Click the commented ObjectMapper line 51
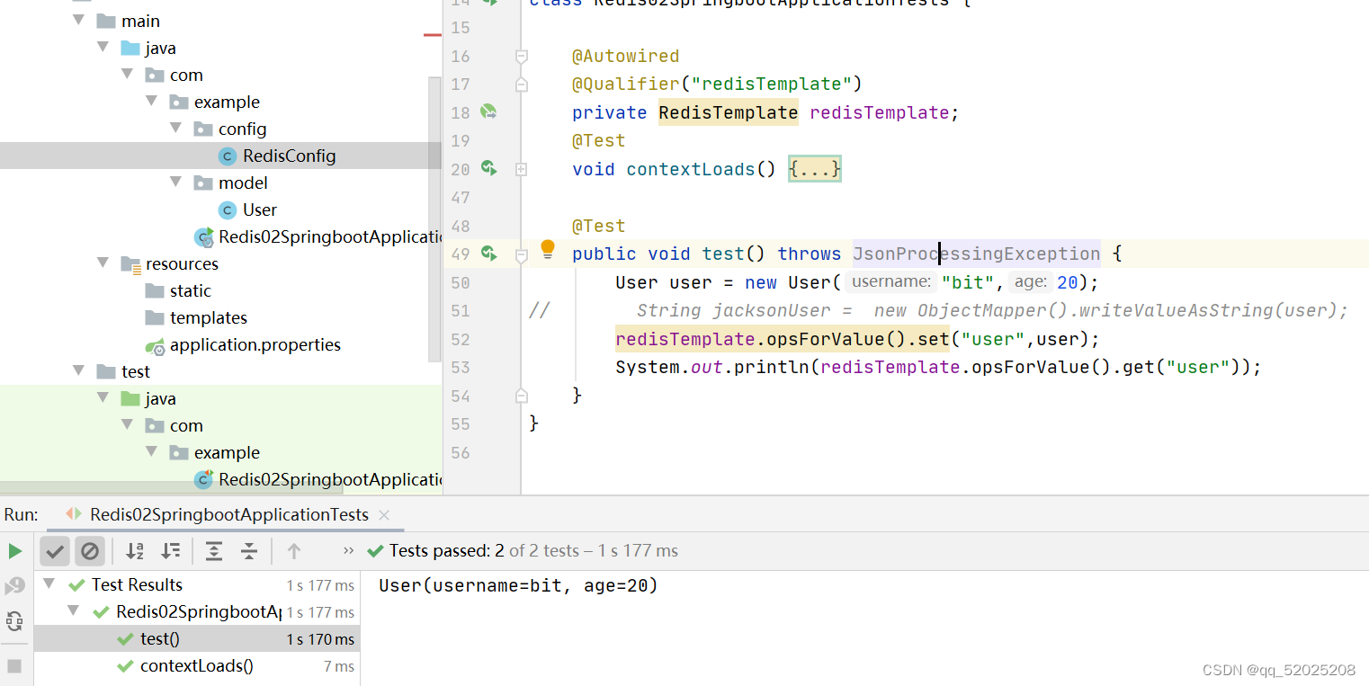Screen dimensions: 1369x686 tap(993, 310)
